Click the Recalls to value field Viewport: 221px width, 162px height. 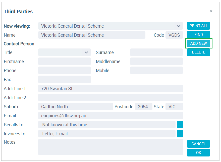tap(107, 125)
